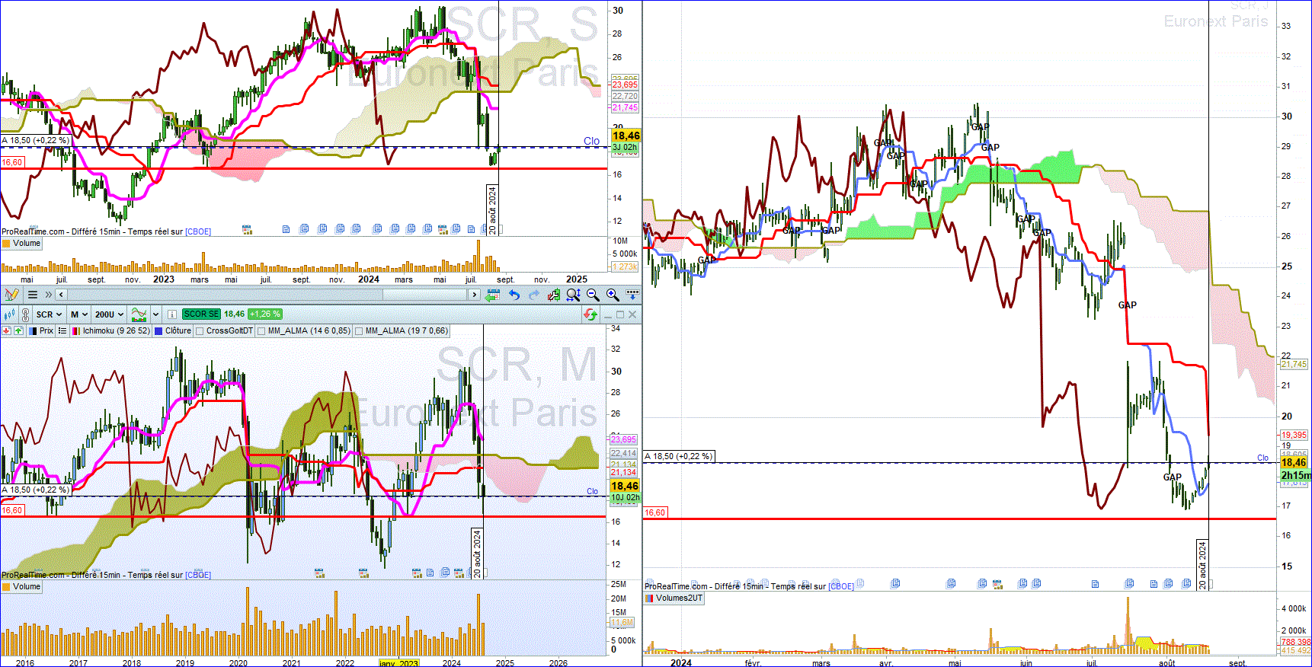1312x667 pixels.
Task: Click the Prix color swatch
Action: [33, 331]
